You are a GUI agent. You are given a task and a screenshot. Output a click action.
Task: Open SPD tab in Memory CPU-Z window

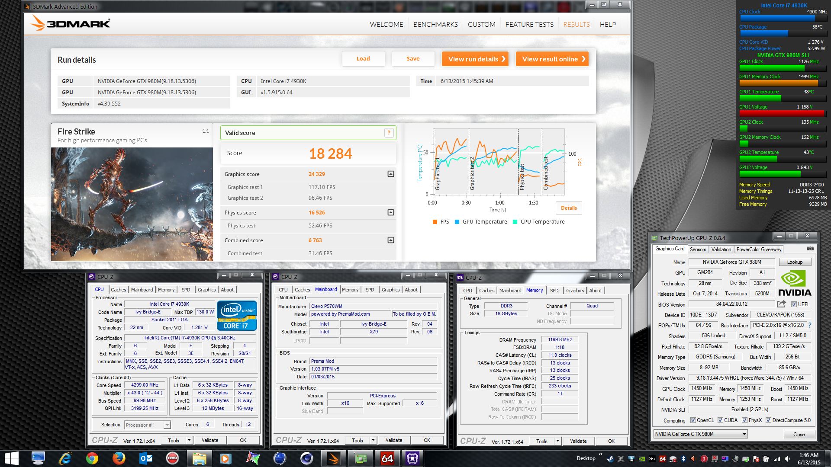(554, 291)
